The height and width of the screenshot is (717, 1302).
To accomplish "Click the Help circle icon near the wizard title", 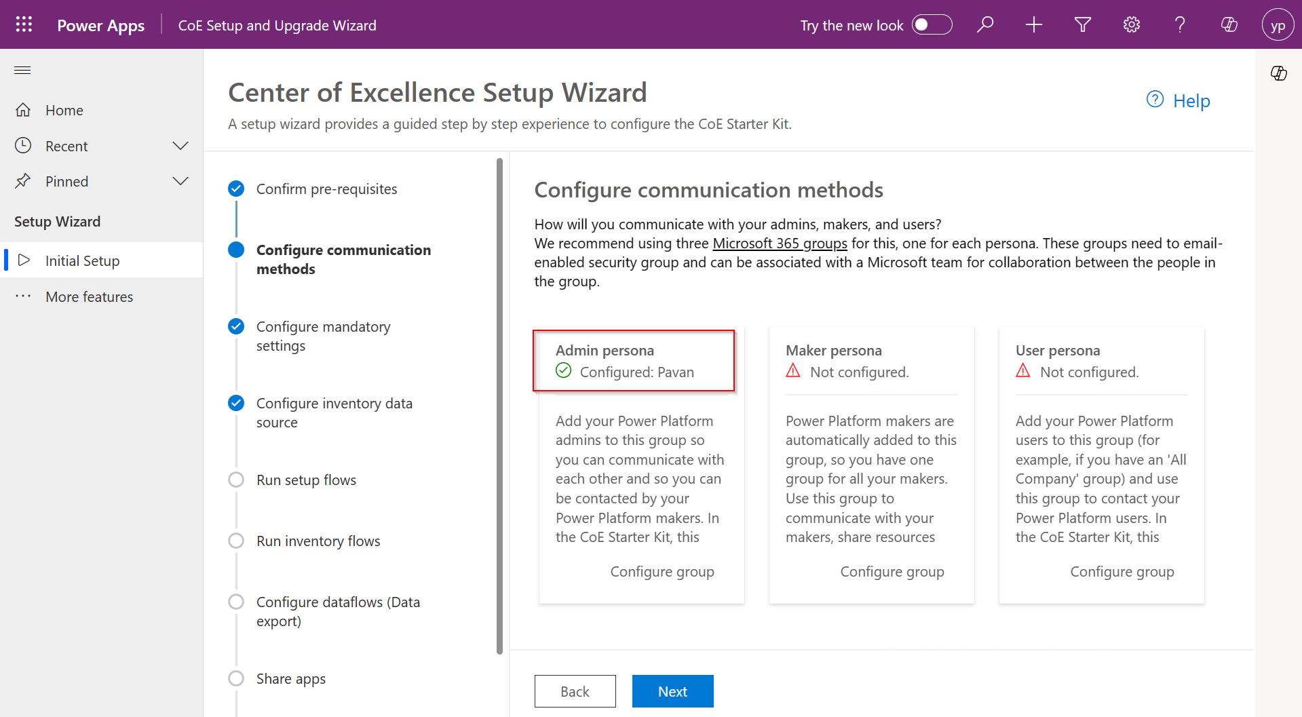I will click(1155, 99).
